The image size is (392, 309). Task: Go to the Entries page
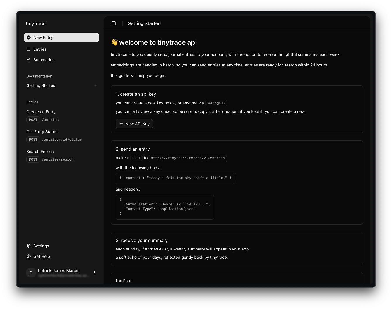[x=61, y=49]
